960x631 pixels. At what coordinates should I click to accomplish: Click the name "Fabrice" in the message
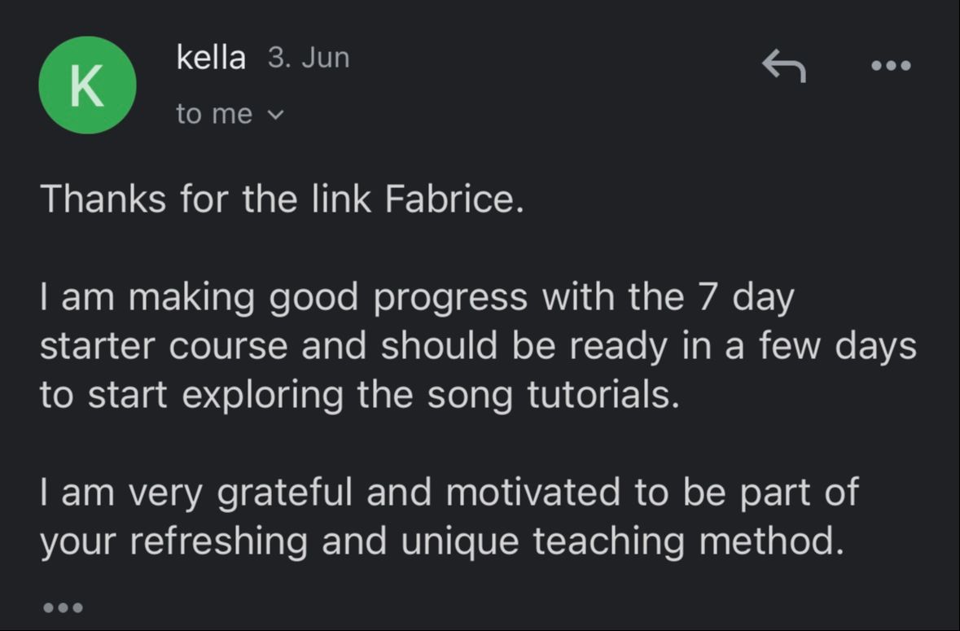coord(450,199)
